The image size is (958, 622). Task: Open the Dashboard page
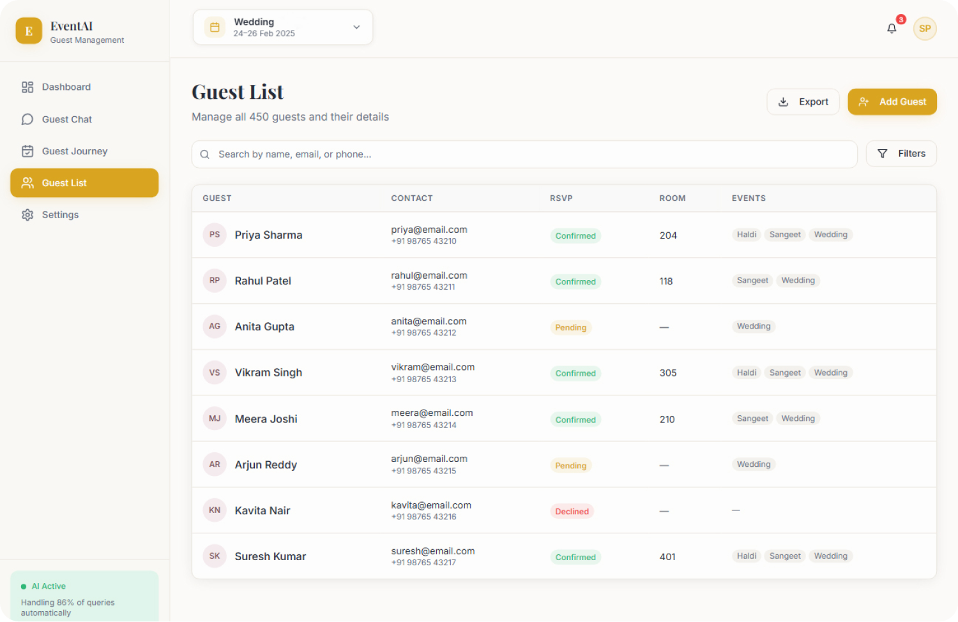click(x=66, y=87)
